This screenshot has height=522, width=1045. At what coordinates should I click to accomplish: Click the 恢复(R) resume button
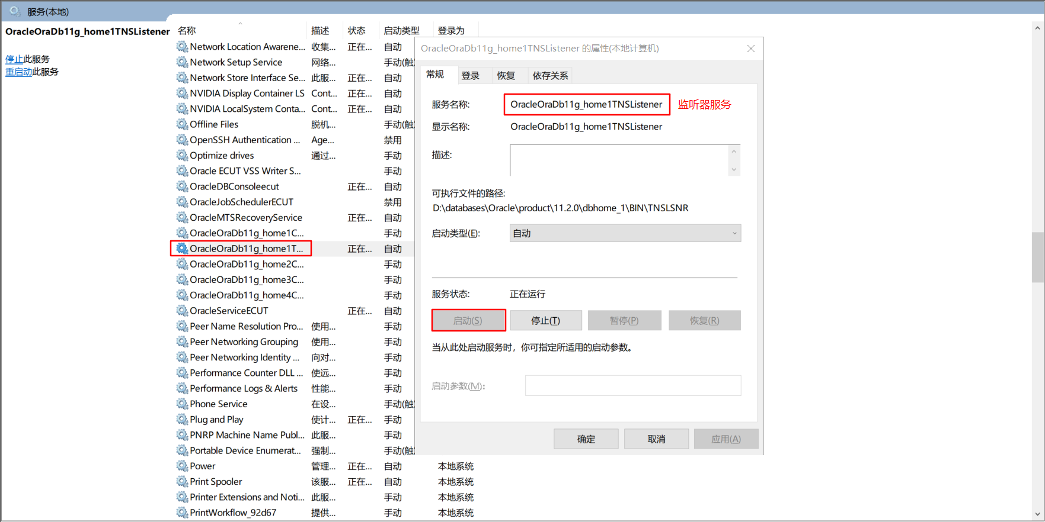pyautogui.click(x=704, y=320)
